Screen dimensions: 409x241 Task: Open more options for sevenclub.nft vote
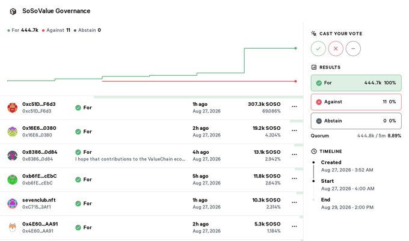pyautogui.click(x=294, y=203)
